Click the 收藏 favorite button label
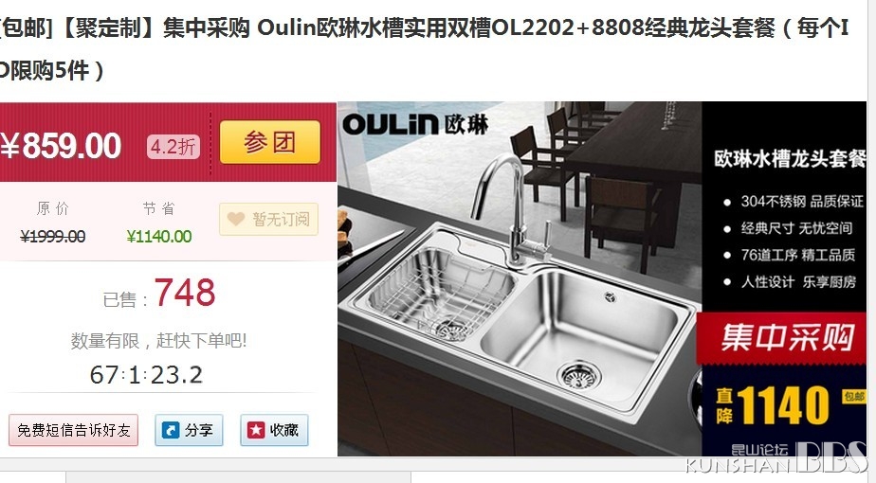876x483 pixels. point(284,430)
